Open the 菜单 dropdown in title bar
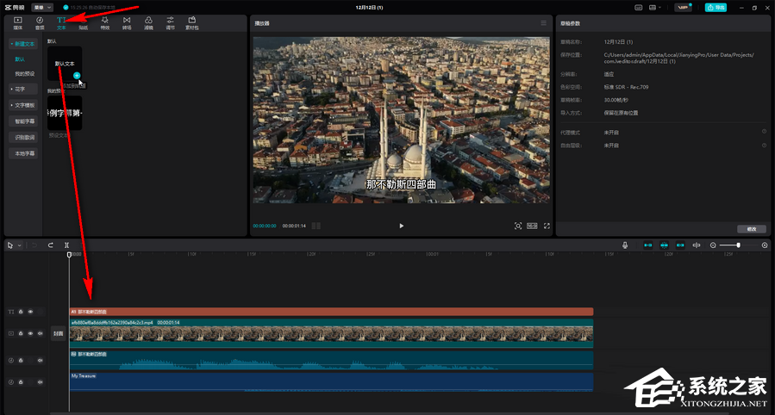The width and height of the screenshot is (775, 415). 43,7
